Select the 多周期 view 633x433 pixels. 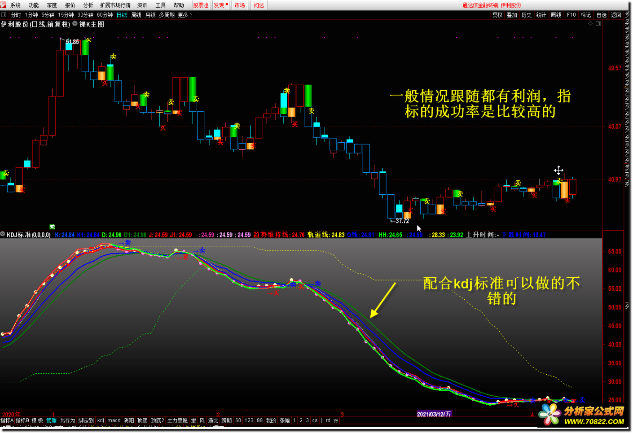[x=167, y=15]
